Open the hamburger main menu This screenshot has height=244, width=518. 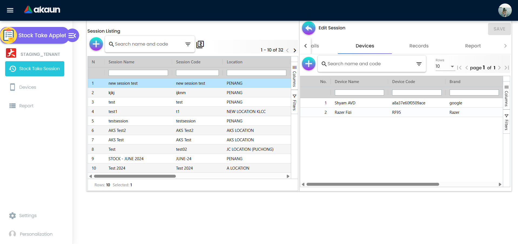[10, 10]
